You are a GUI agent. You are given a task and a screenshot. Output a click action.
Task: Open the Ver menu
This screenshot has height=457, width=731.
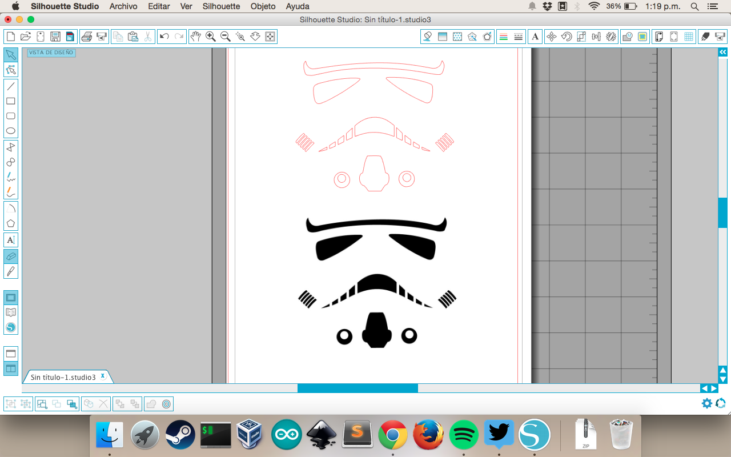point(186,6)
